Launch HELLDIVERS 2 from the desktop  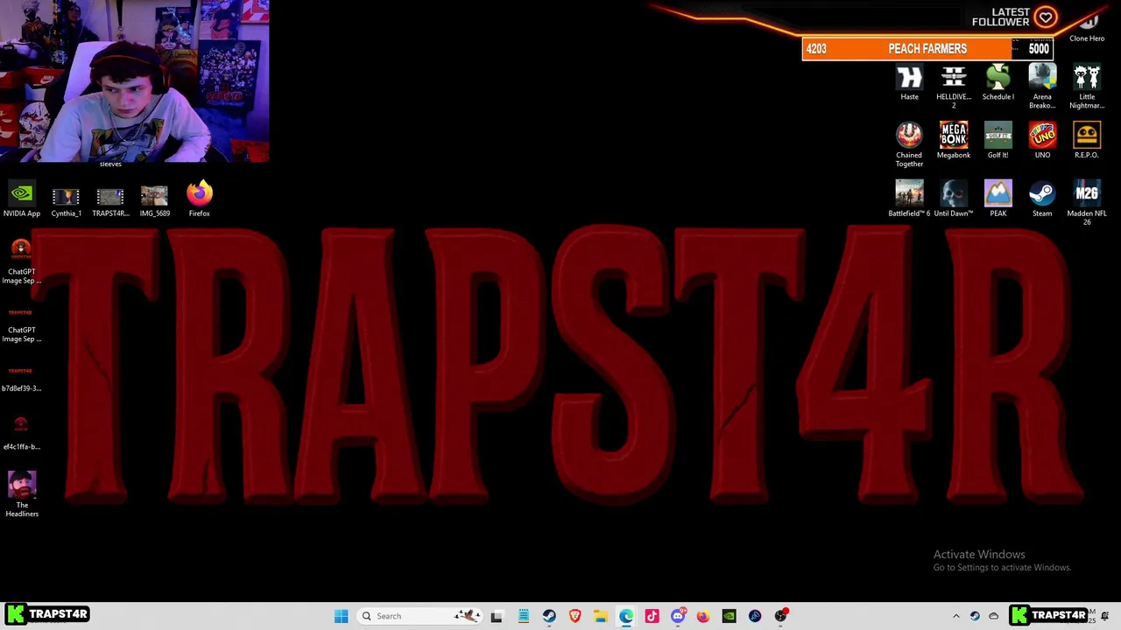[x=954, y=87]
